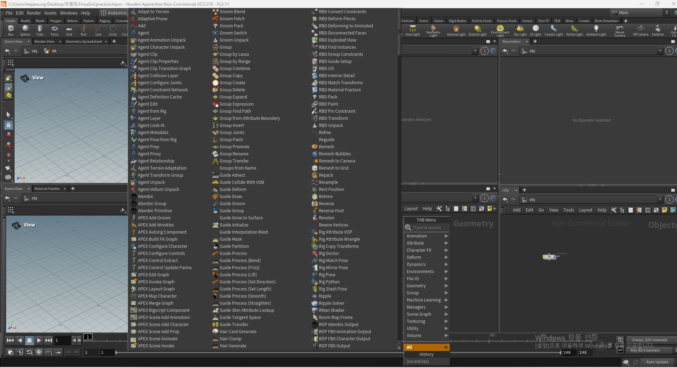
Task: Choose the Caustic Light tool
Action: click(554, 30)
